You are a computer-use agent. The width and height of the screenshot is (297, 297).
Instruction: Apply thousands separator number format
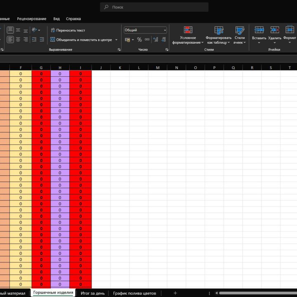tap(147, 40)
